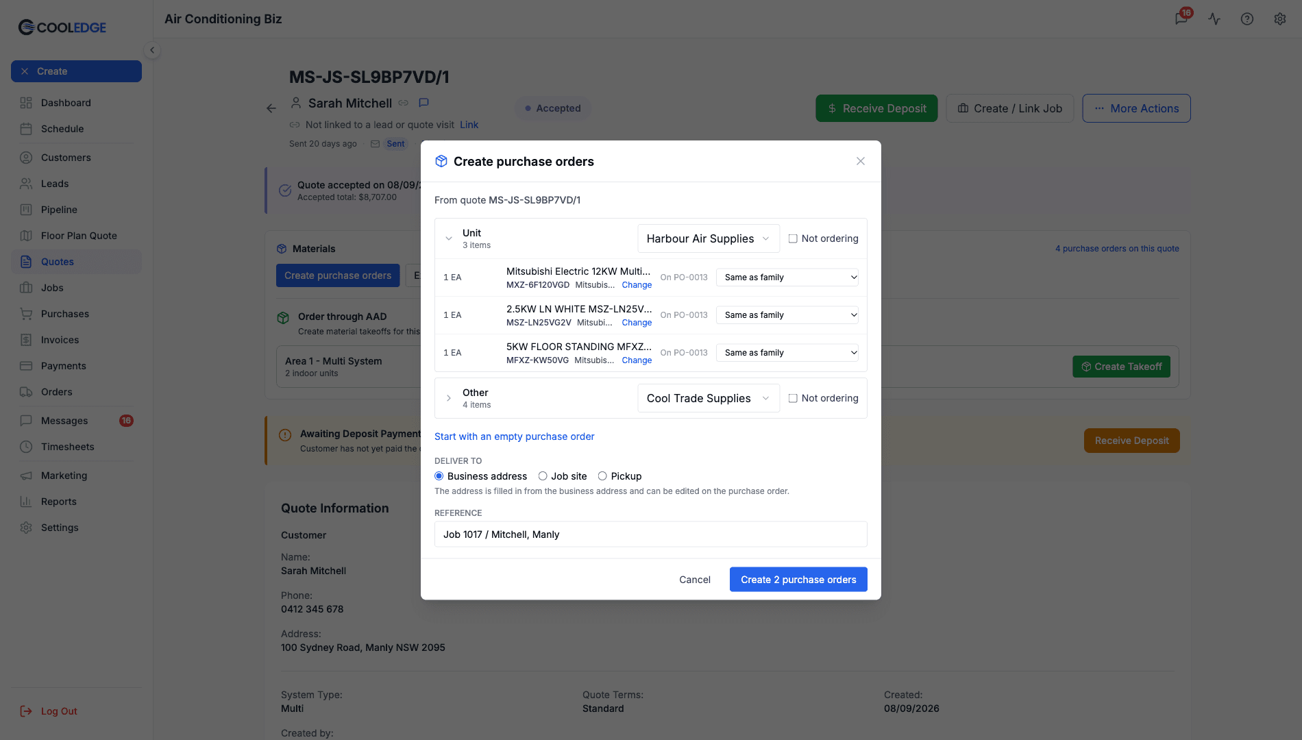1302x740 pixels.
Task: Cancel the purchase order dialog
Action: 695,580
